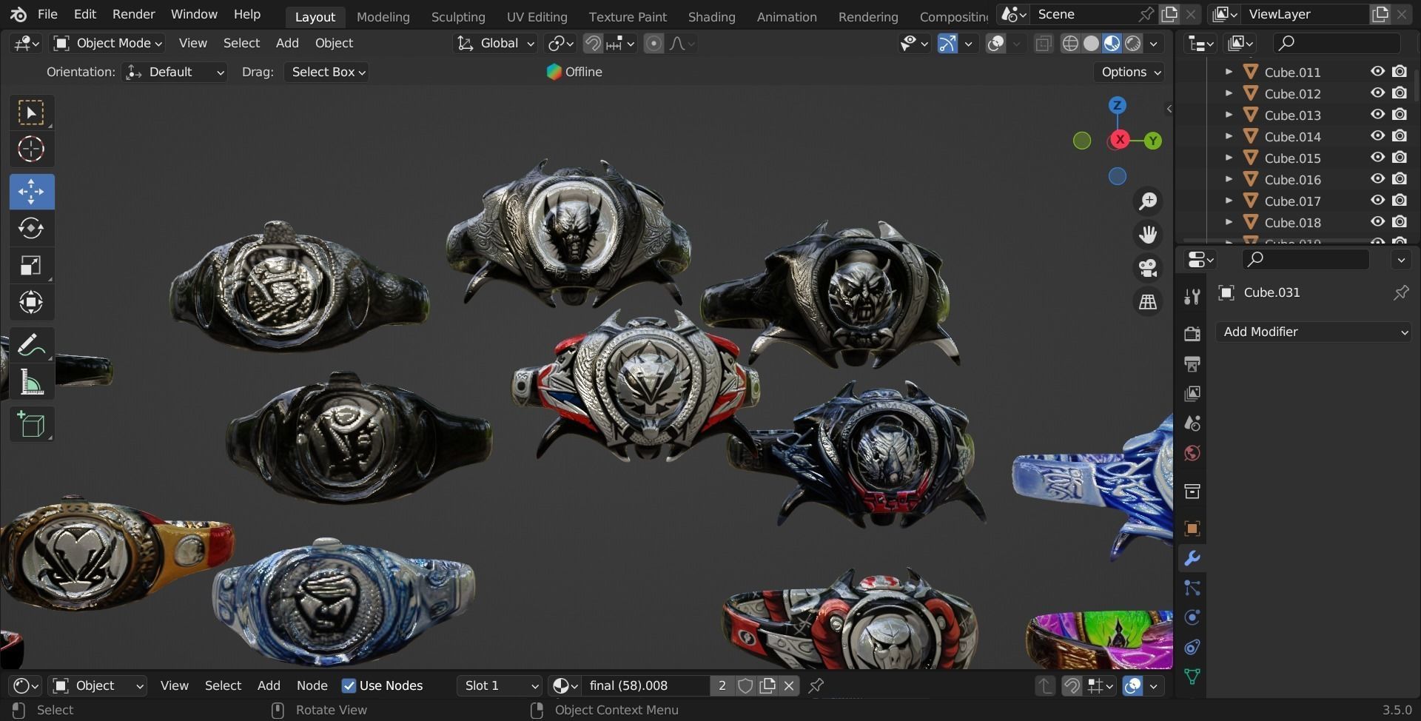Open the Output Properties tab (printer icon)

tap(1192, 363)
